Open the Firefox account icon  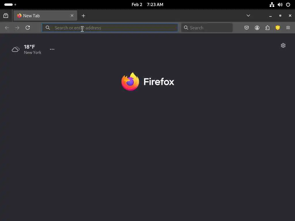point(257,28)
